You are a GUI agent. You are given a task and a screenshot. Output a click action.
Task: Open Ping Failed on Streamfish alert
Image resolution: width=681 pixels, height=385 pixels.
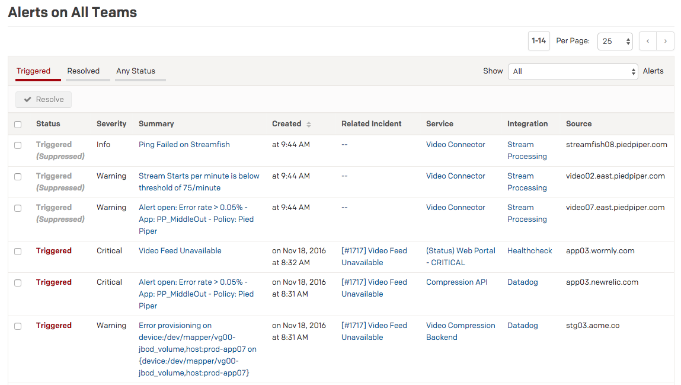(184, 145)
